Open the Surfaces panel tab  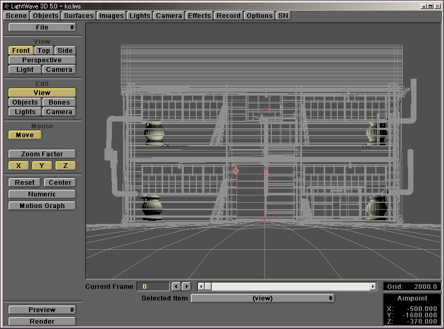[x=79, y=16]
